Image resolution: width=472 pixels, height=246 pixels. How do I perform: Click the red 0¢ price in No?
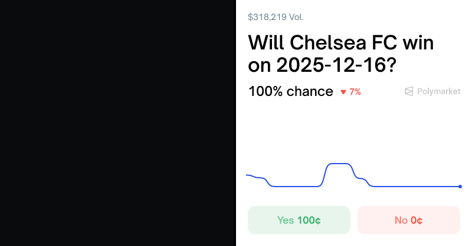click(417, 220)
